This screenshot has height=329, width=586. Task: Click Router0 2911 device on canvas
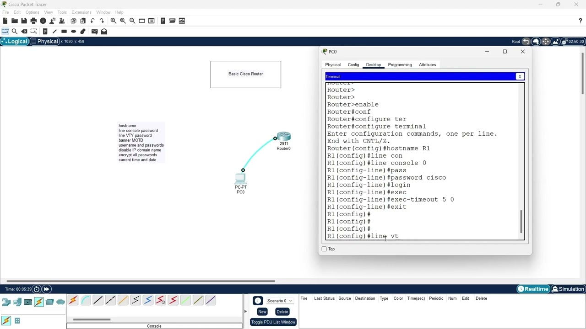[283, 137]
